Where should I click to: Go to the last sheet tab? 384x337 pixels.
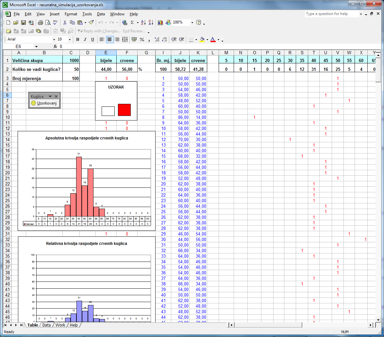(x=21, y=325)
